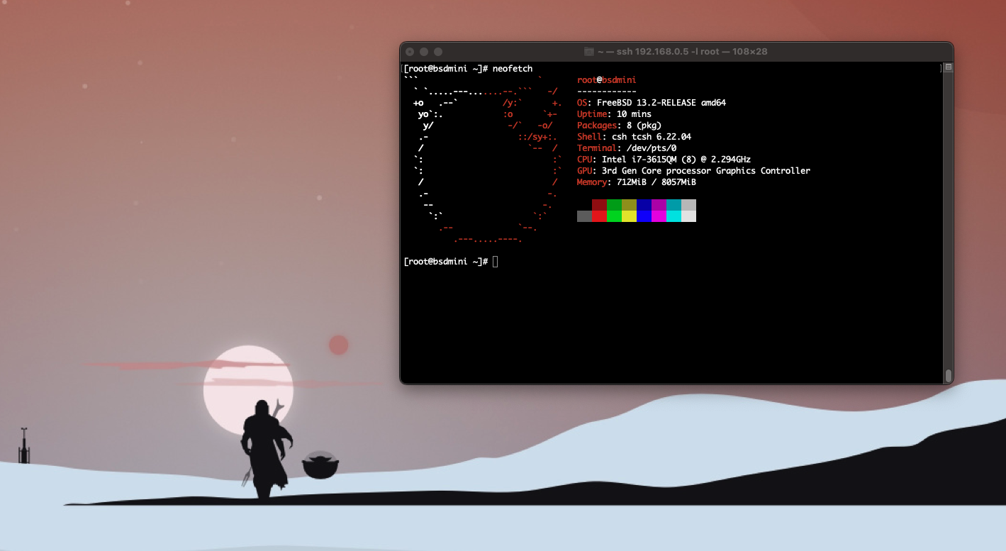This screenshot has width=1006, height=551.
Task: Click the dark blue color block
Action: [644, 205]
